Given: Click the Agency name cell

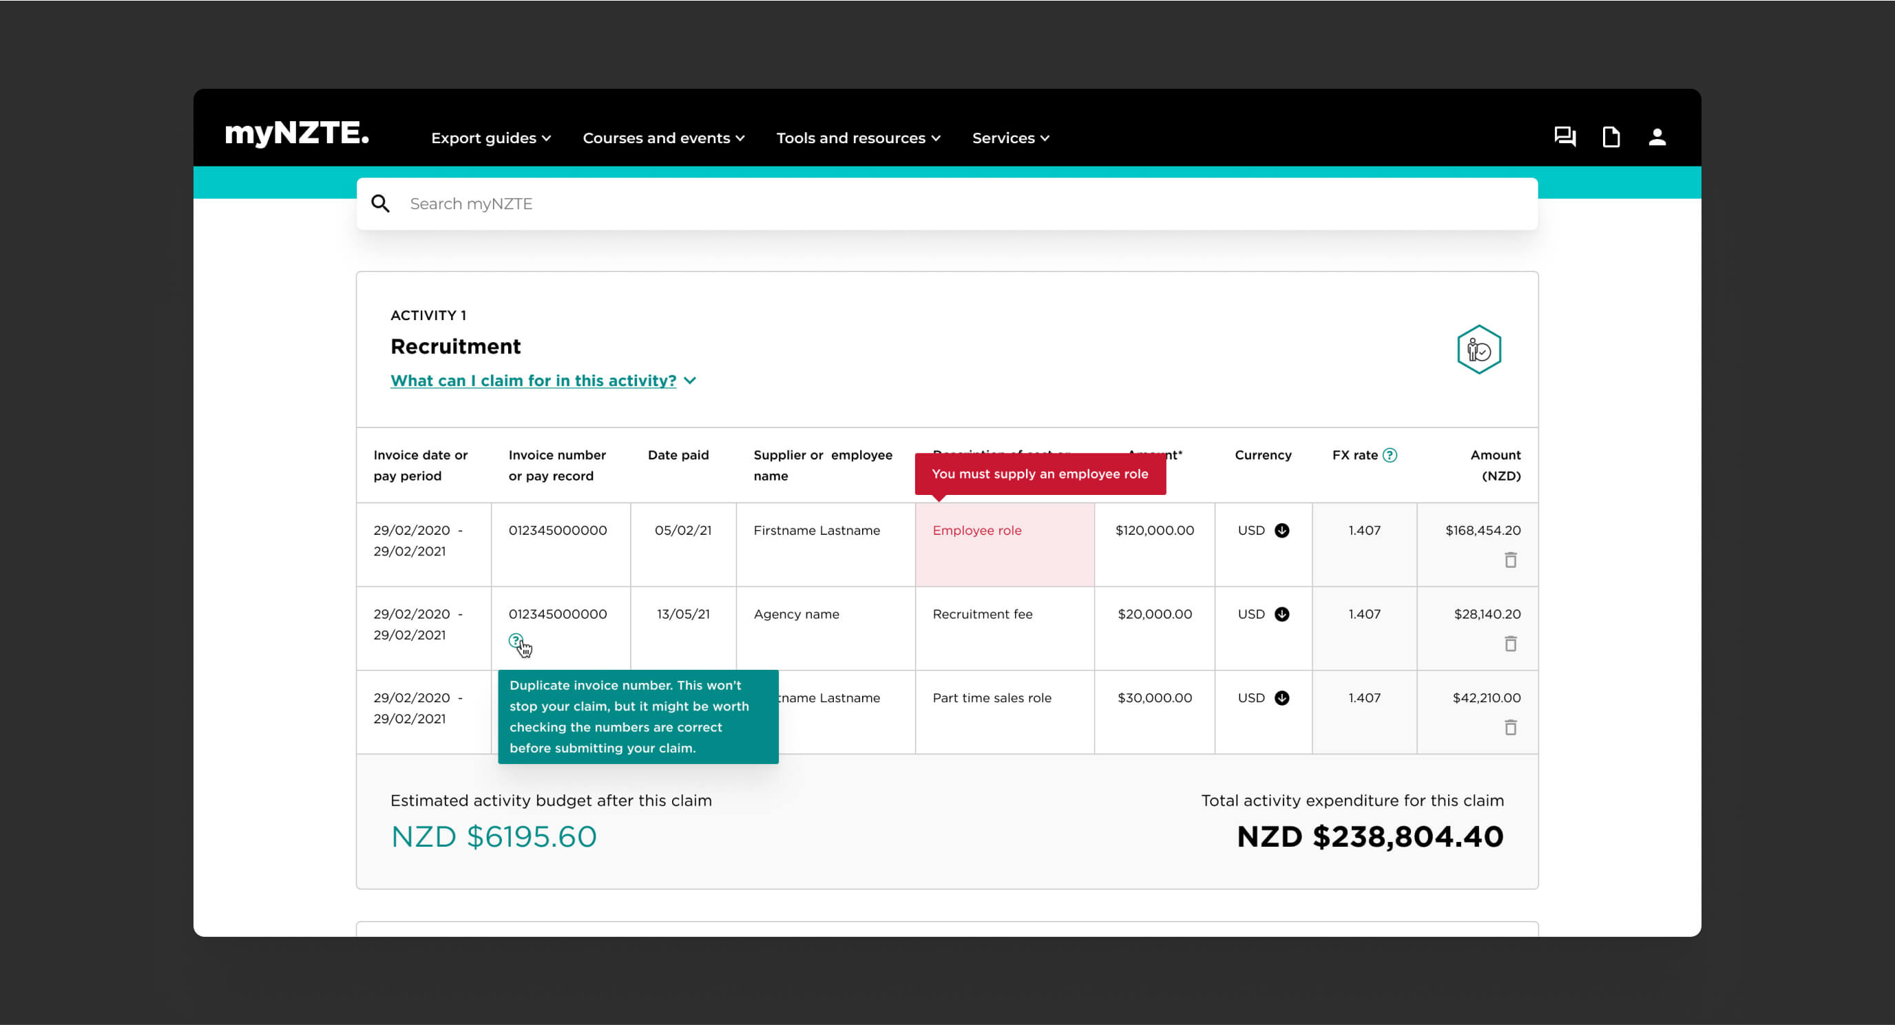Looking at the screenshot, I should pyautogui.click(x=826, y=628).
